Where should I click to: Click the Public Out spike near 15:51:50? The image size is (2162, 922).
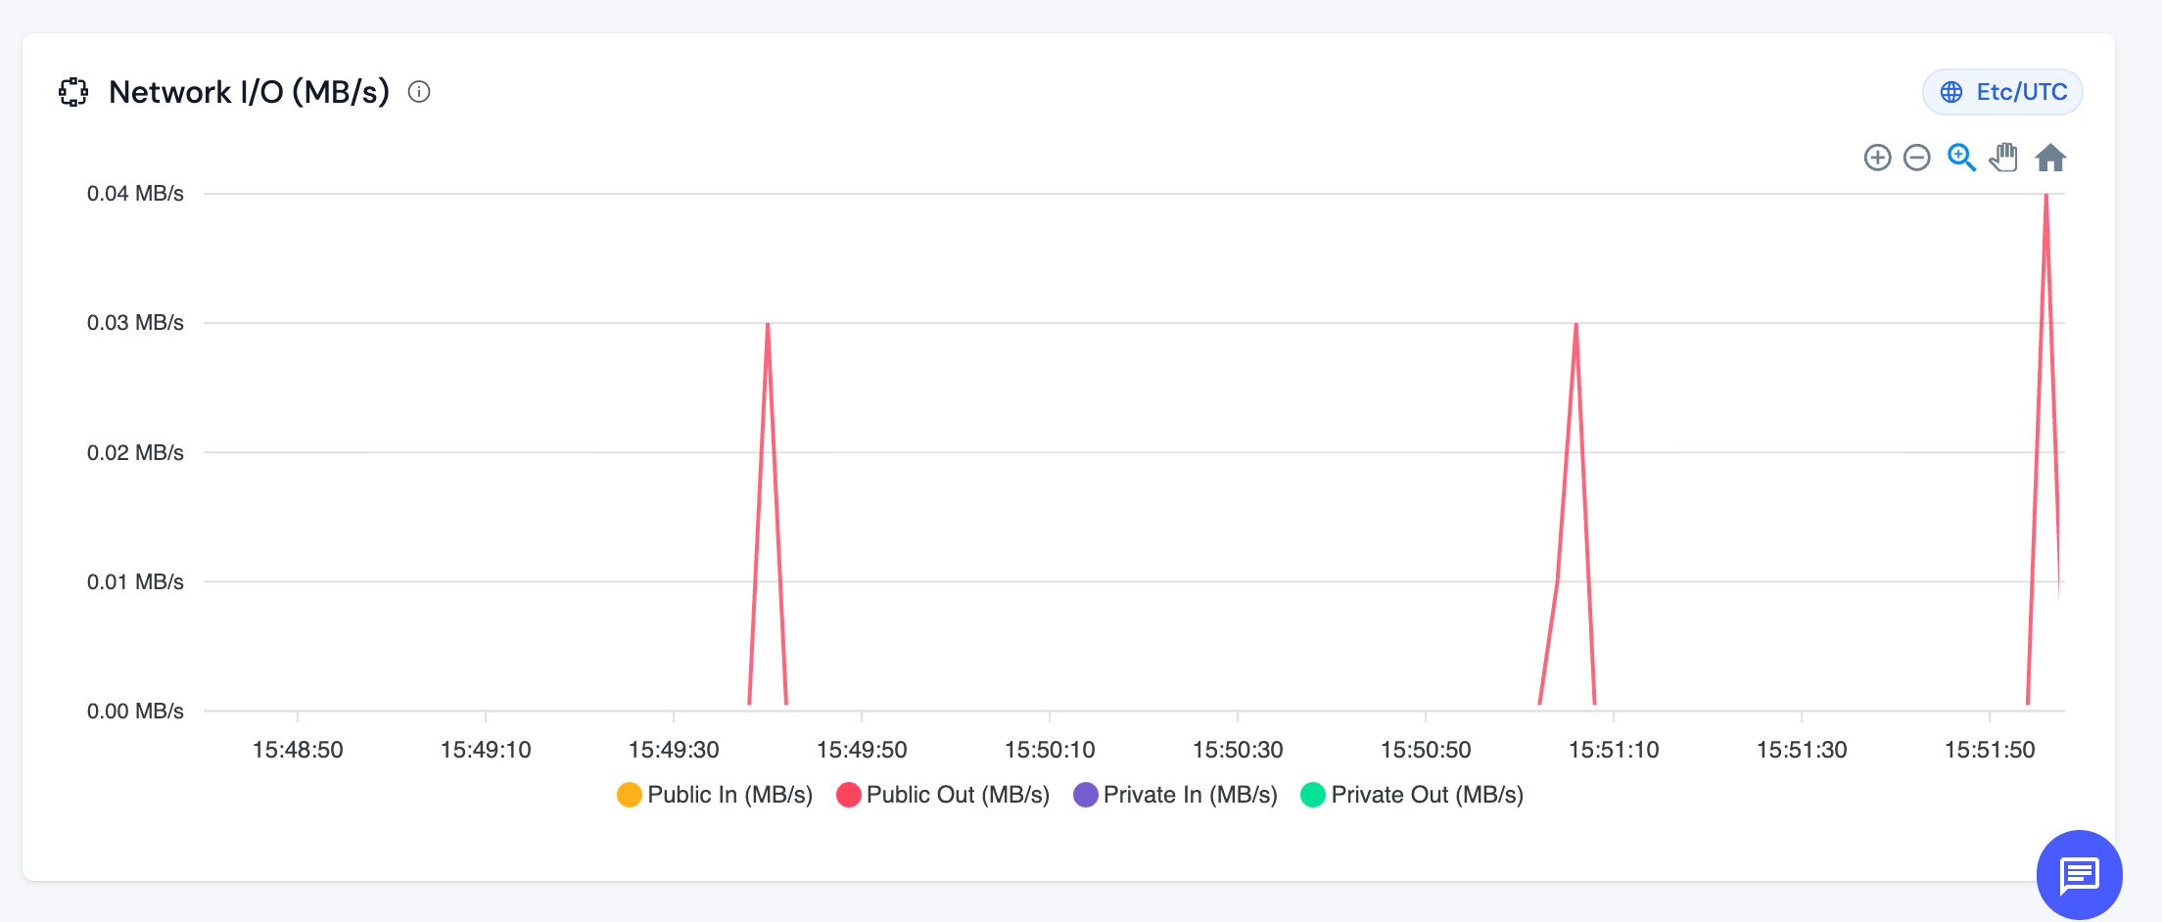[x=2047, y=196]
